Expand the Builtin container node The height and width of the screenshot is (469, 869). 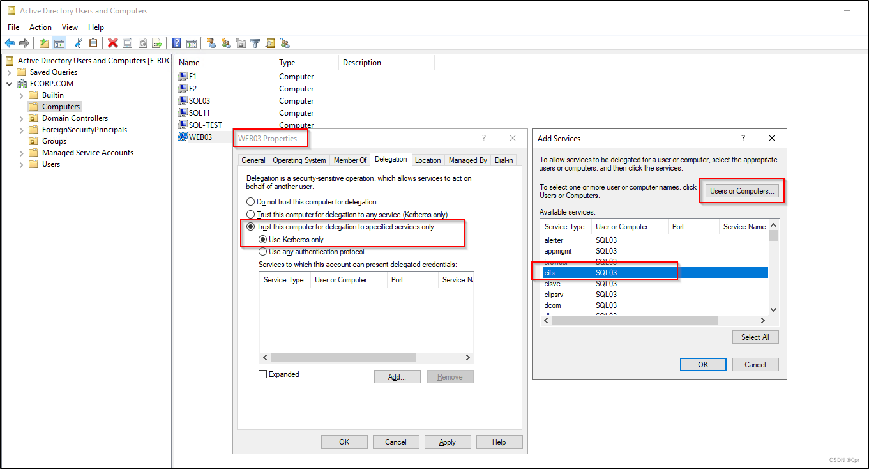click(21, 95)
